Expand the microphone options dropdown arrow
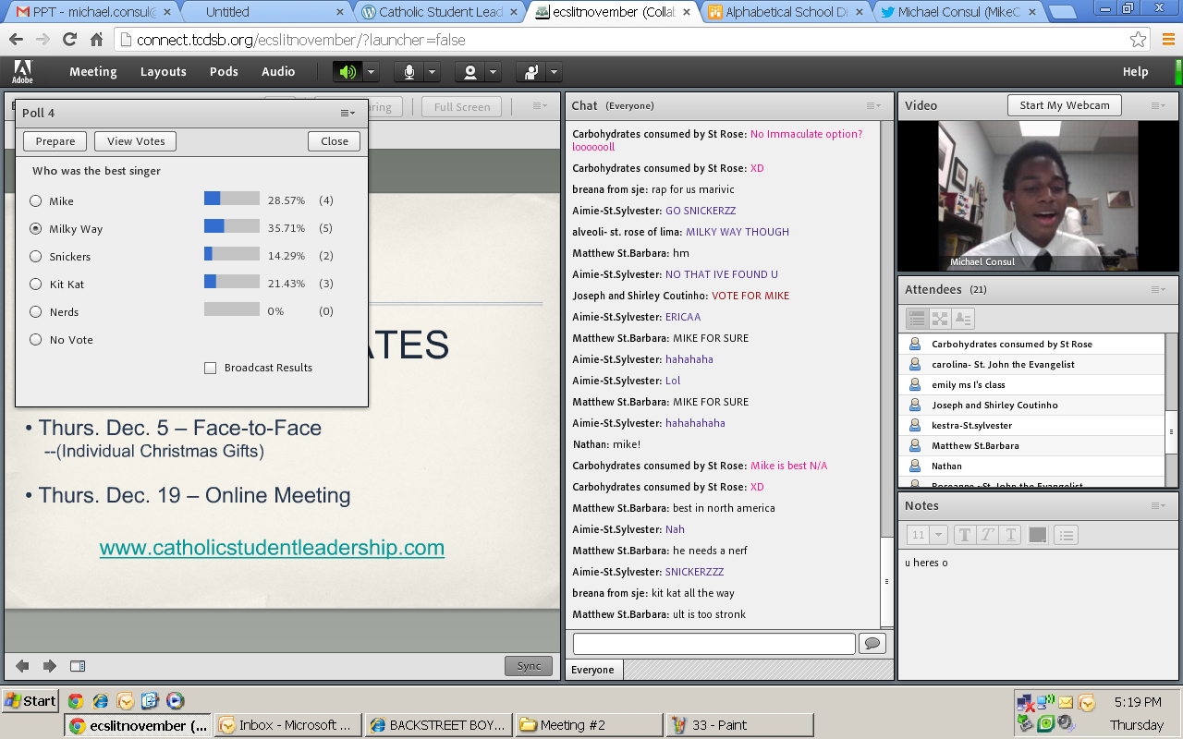 [432, 72]
